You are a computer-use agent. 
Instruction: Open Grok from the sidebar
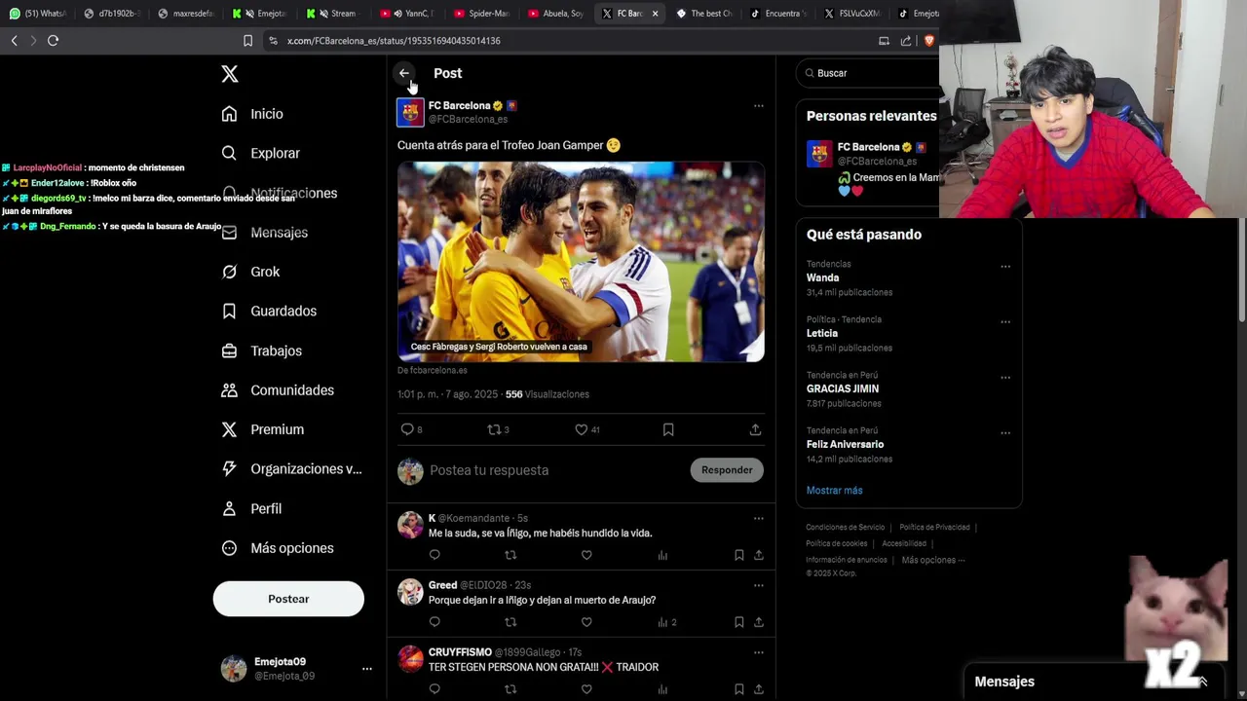250,272
